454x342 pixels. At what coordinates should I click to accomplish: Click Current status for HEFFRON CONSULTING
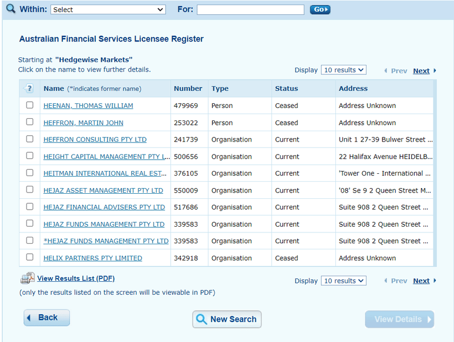point(287,140)
